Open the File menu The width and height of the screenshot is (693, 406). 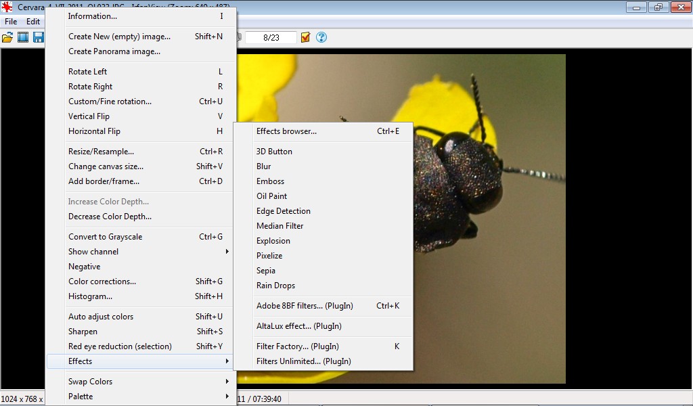[x=11, y=22]
